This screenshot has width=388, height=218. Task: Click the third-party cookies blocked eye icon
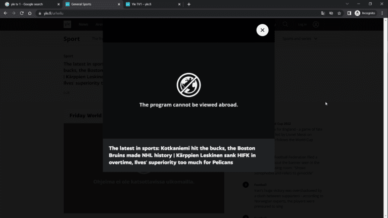tap(331, 13)
